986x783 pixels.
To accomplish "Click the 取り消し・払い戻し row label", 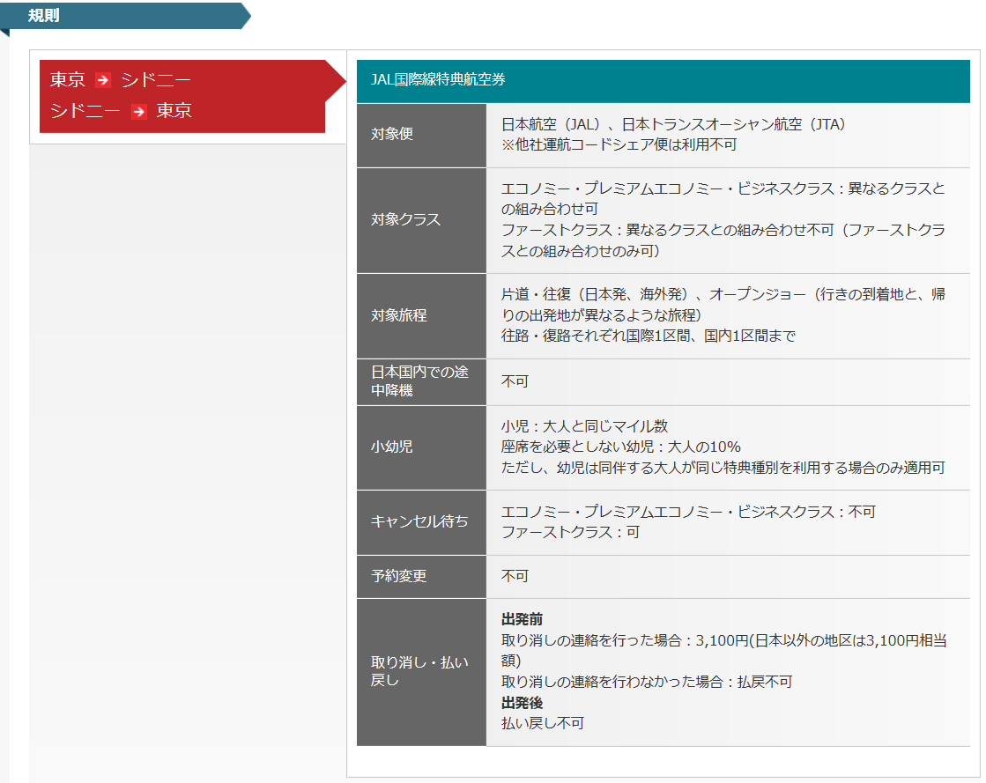I will 421,671.
